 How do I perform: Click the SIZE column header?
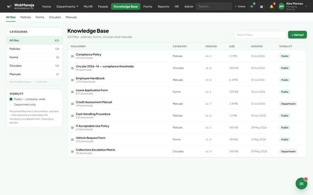pos(232,46)
